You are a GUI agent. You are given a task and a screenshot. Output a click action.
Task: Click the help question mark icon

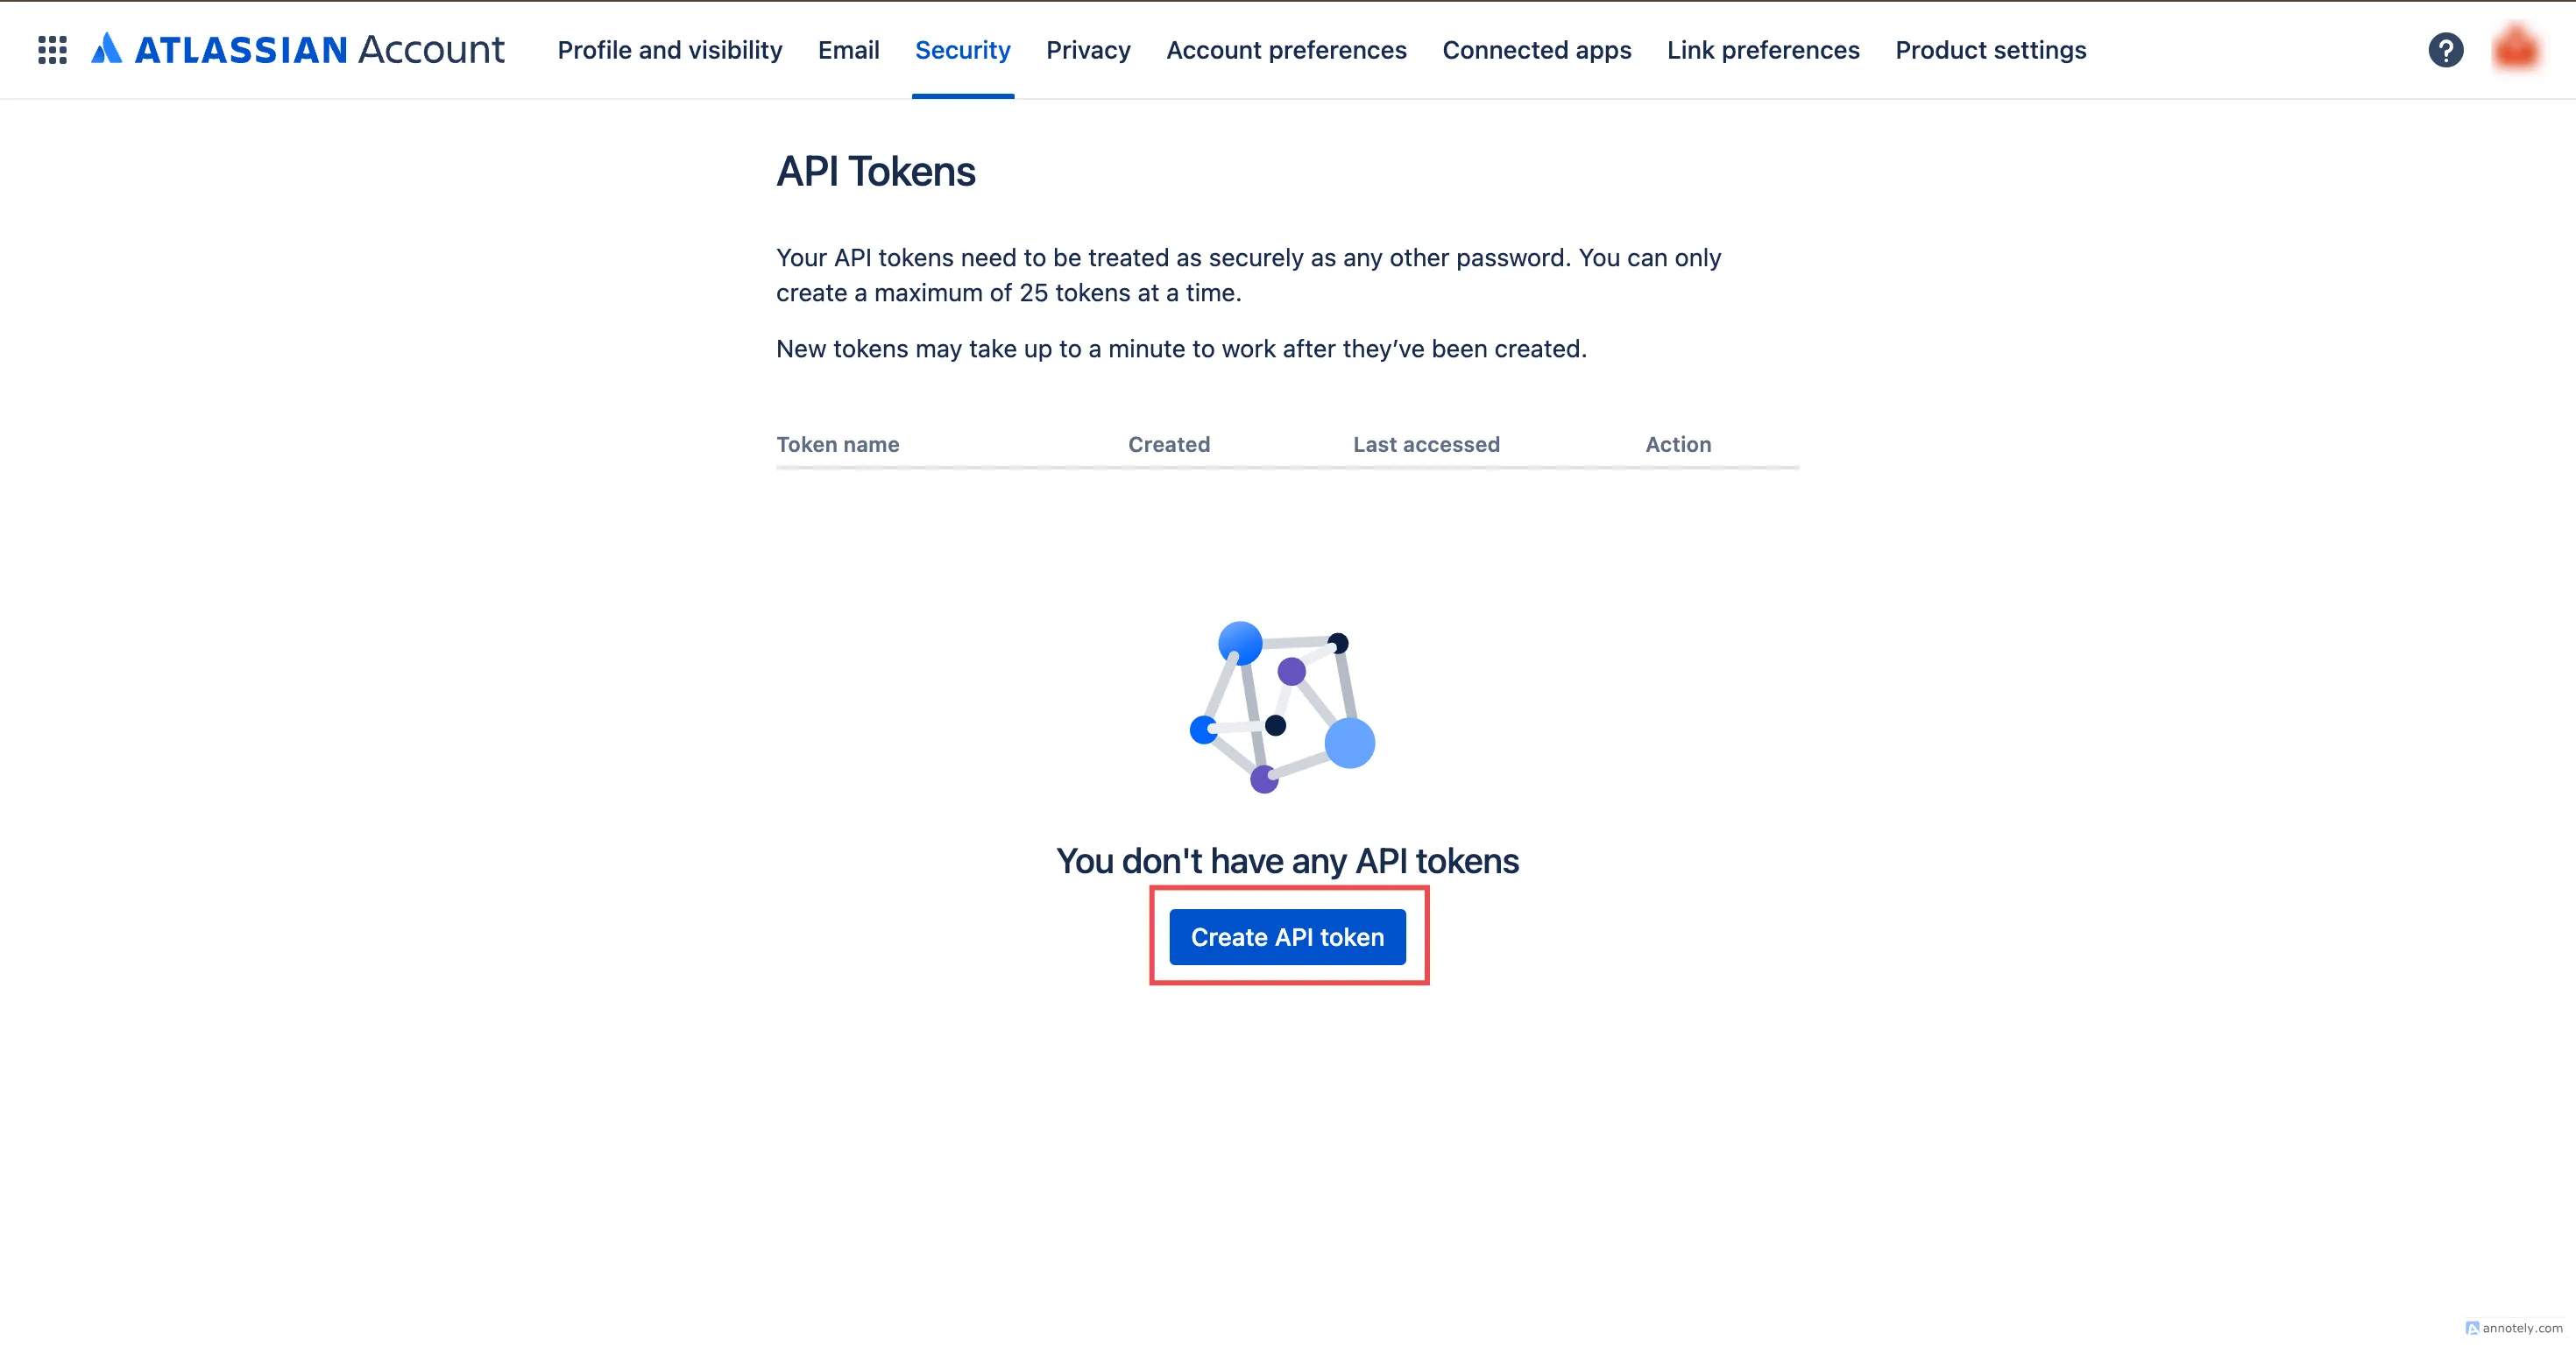click(x=2445, y=47)
